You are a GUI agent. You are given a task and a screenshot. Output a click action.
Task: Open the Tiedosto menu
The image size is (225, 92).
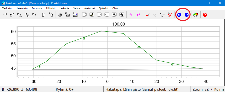7,8
